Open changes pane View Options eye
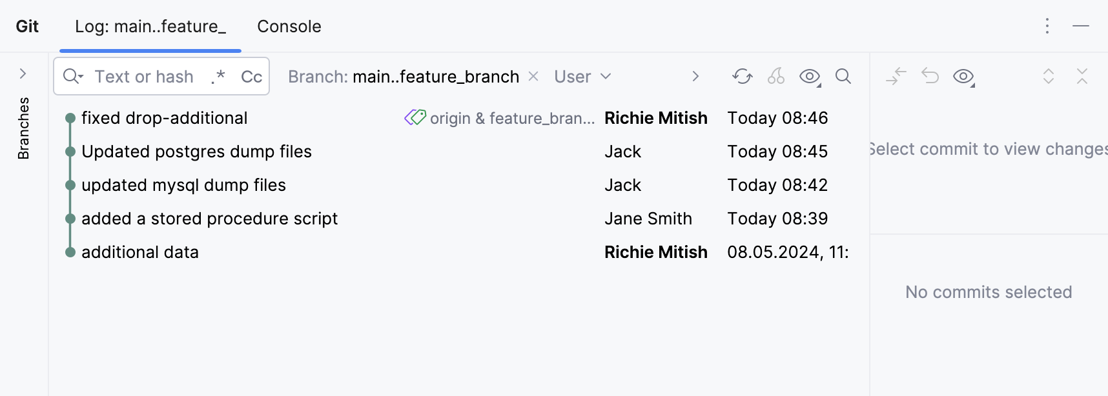 [x=963, y=77]
